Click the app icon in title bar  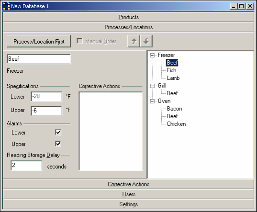pyautogui.click(x=6, y=6)
